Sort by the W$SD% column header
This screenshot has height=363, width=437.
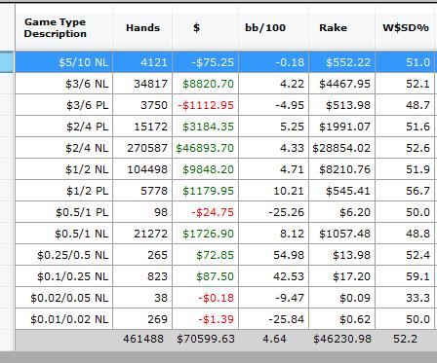405,28
